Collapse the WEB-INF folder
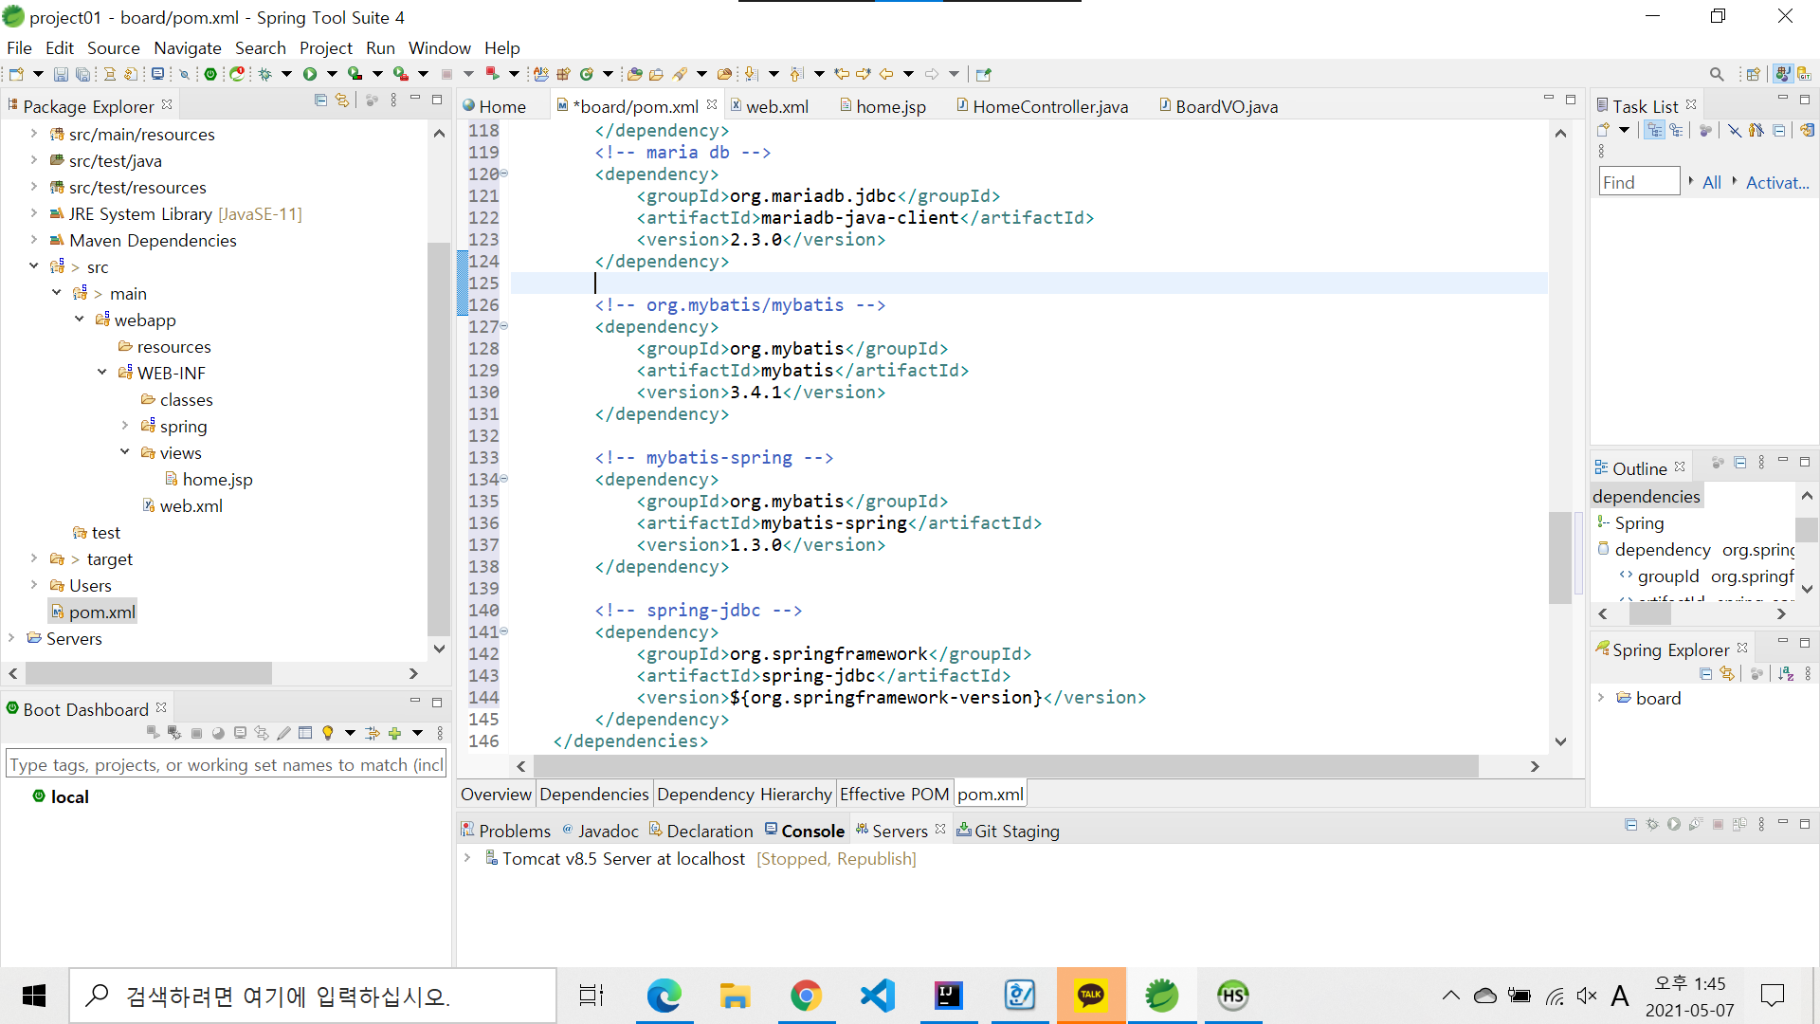The width and height of the screenshot is (1820, 1024). [x=102, y=373]
